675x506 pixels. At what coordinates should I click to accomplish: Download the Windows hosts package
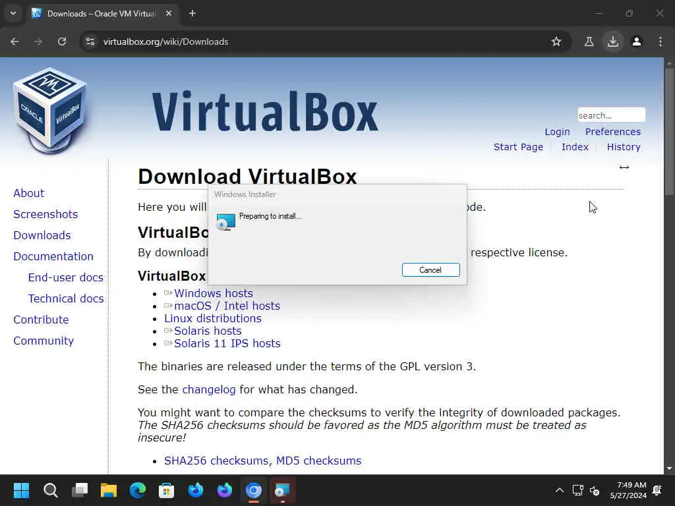click(213, 293)
